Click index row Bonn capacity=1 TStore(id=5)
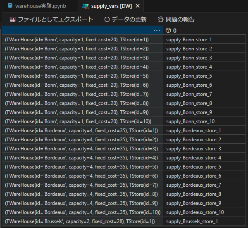This screenshot has width=248, height=228. point(83,76)
